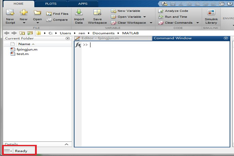
Task: Click the Find Files button label
Action: [60, 14]
